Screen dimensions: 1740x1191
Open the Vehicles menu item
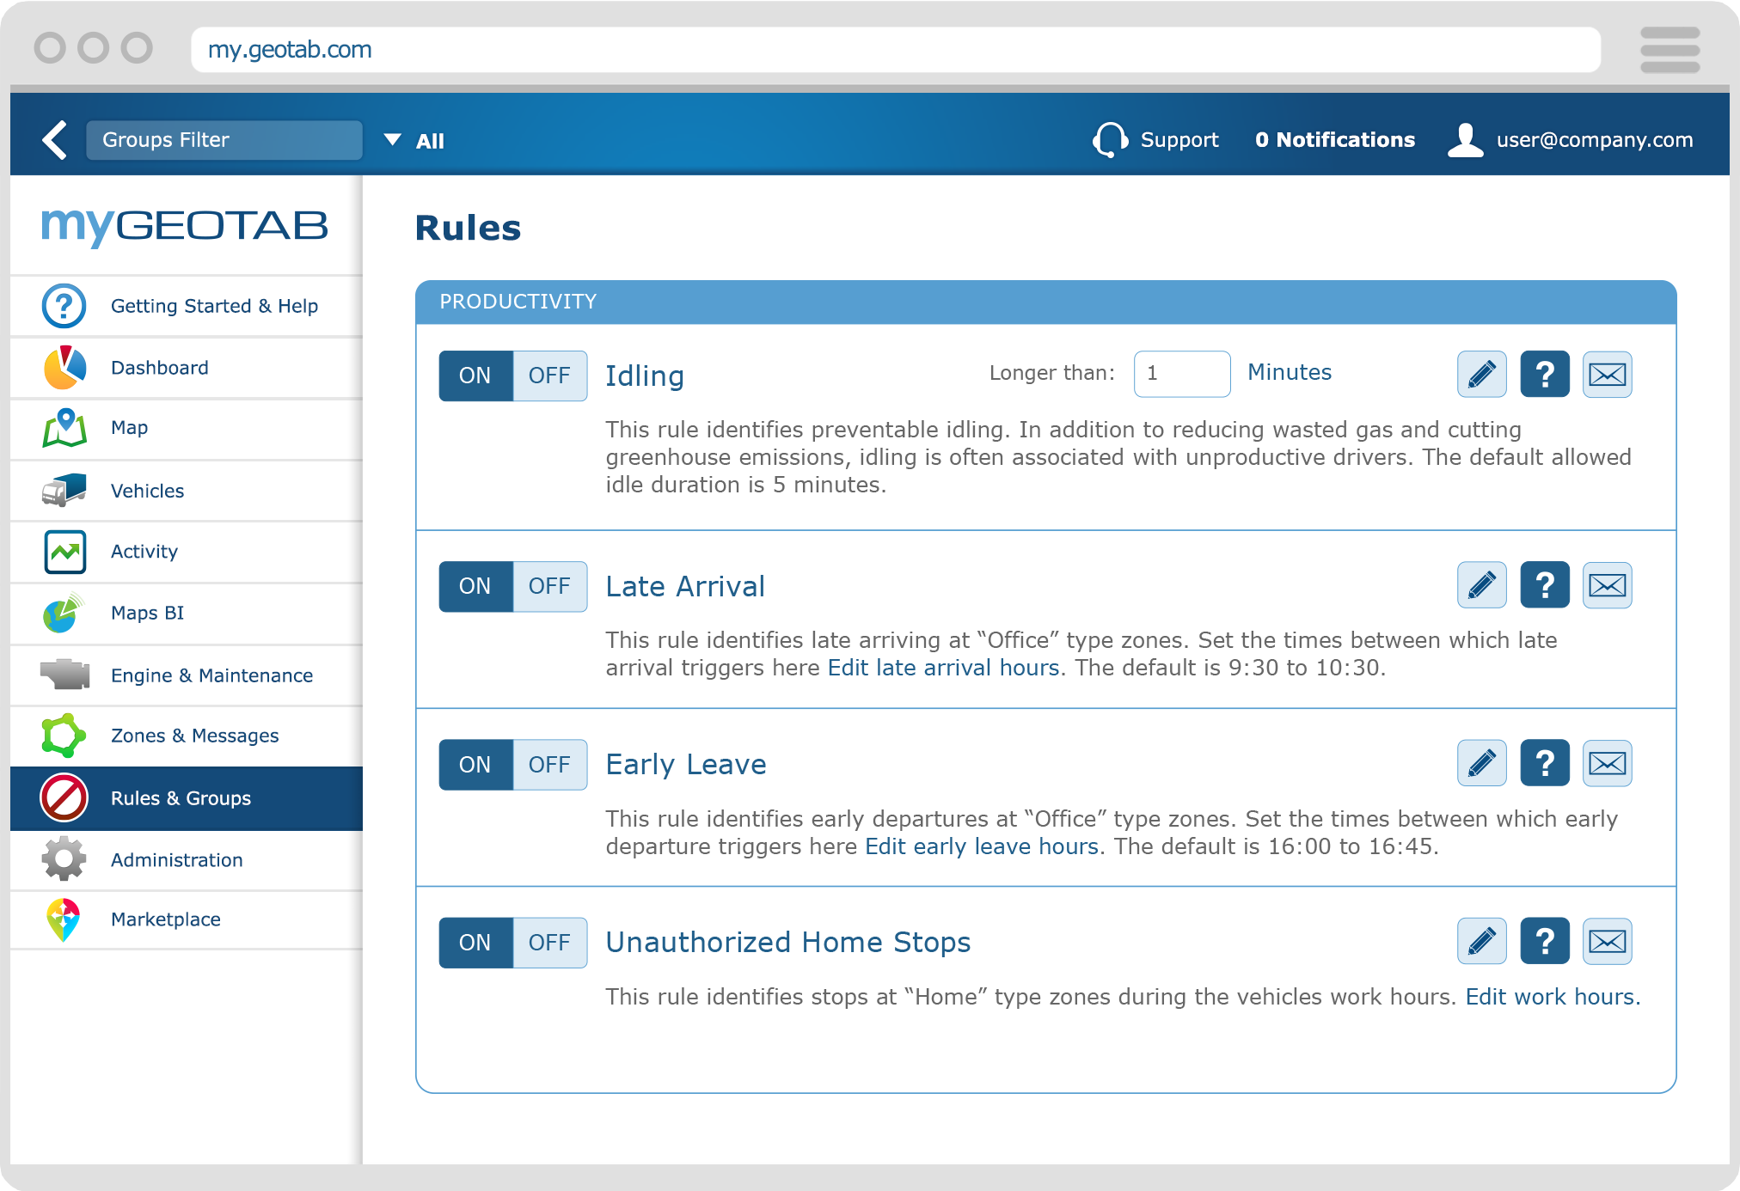pos(187,491)
